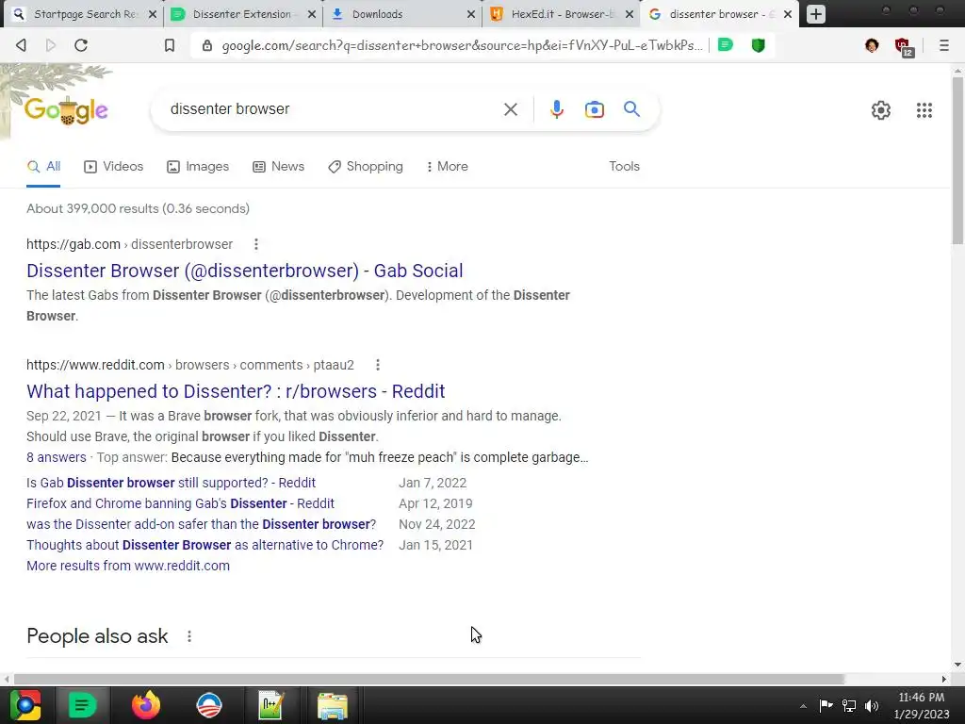
Task: Open What happened to Dissenter Reddit result
Action: (x=236, y=391)
